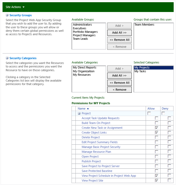Image resolution: width=176 pixels, height=185 pixels.
Task: Allow Save Protected Baseline permission
Action: (x=157, y=171)
